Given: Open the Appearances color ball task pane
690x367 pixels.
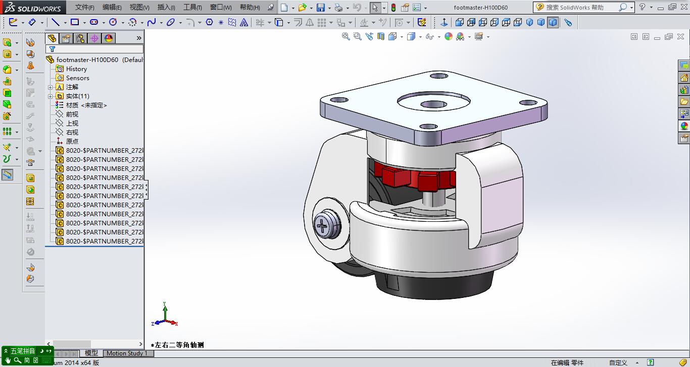Looking at the screenshot, I should point(684,126).
